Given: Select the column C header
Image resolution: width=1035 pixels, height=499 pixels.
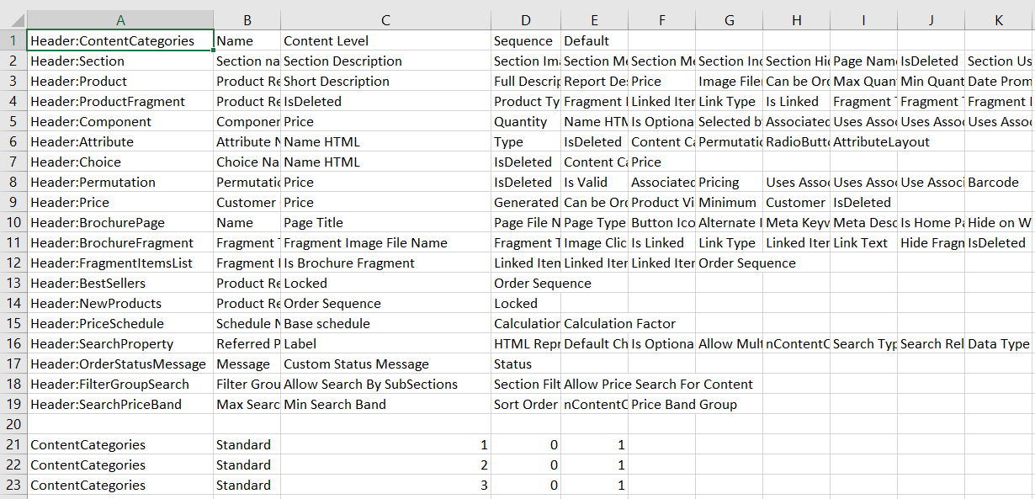Looking at the screenshot, I should (x=385, y=20).
